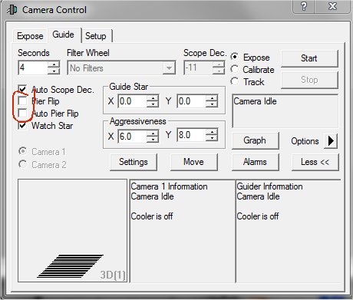The image size is (353, 300).
Task: Collapse the dialog with Less <<
Action: [315, 162]
